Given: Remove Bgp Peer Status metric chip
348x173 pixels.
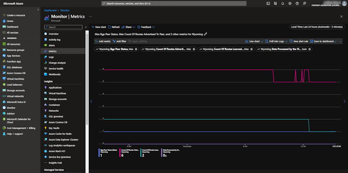Looking at the screenshot, I should coord(136,49).
